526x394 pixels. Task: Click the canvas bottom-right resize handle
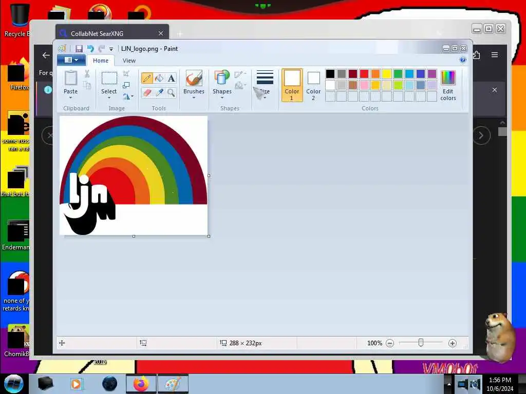coord(209,236)
